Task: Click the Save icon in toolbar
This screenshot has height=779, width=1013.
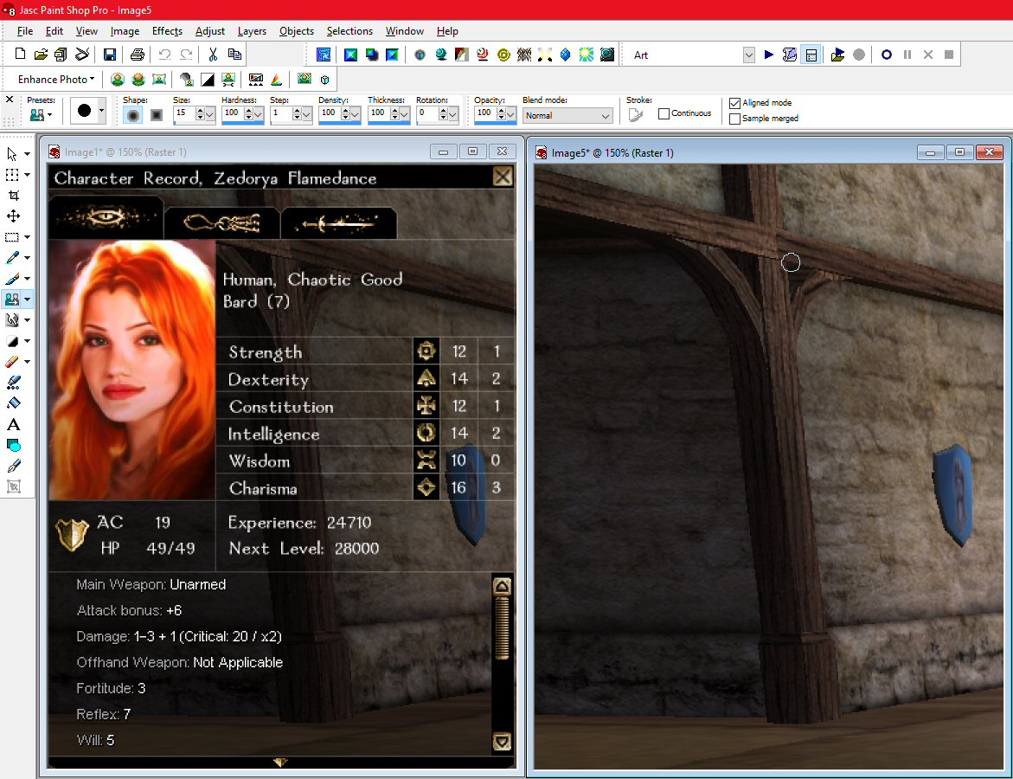Action: 110,55
